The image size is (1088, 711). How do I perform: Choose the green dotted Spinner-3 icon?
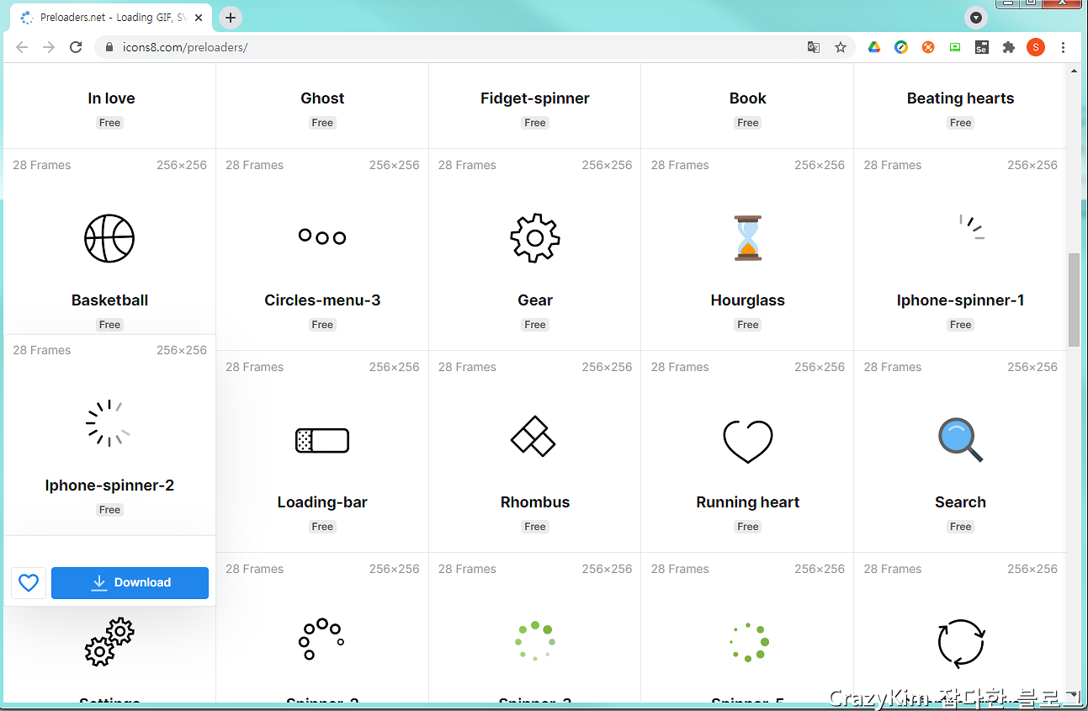535,641
